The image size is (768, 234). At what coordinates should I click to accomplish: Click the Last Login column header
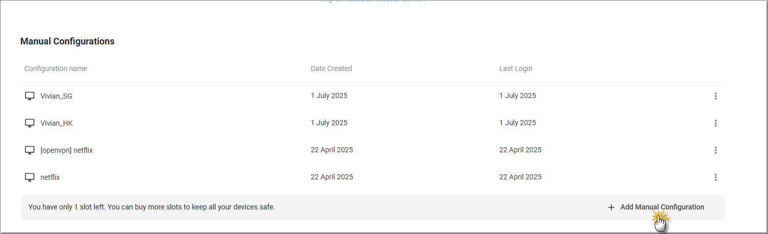516,68
